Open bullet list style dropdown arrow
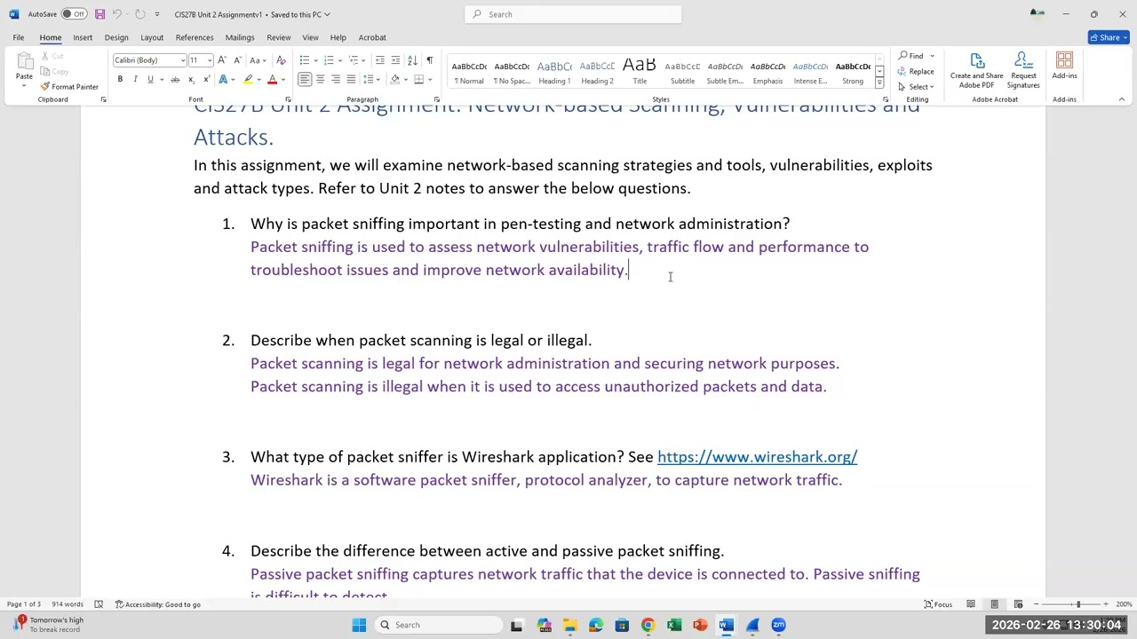The image size is (1137, 639). 314,60
